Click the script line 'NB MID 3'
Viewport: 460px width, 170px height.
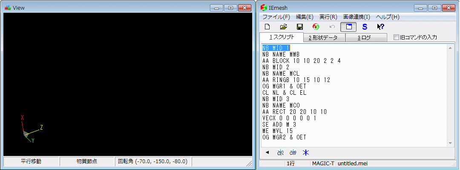point(276,99)
